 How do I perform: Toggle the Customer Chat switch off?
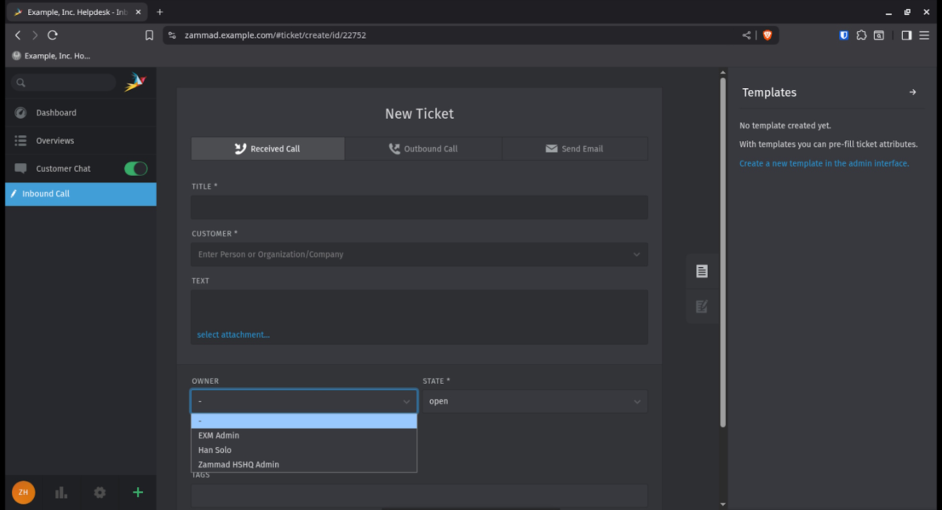[x=135, y=169]
